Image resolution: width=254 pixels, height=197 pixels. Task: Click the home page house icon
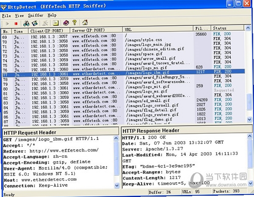tap(85, 22)
